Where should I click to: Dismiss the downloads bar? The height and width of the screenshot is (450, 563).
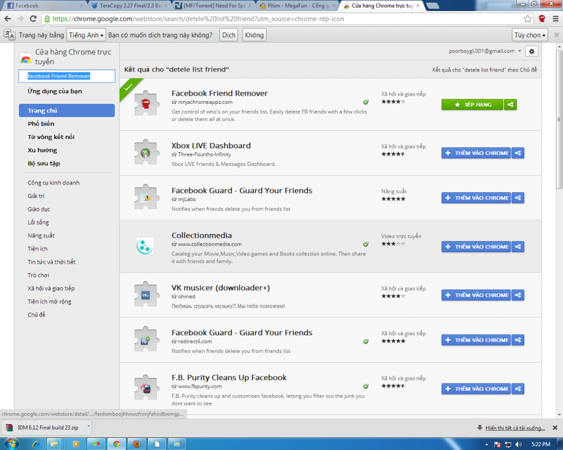pos(555,427)
